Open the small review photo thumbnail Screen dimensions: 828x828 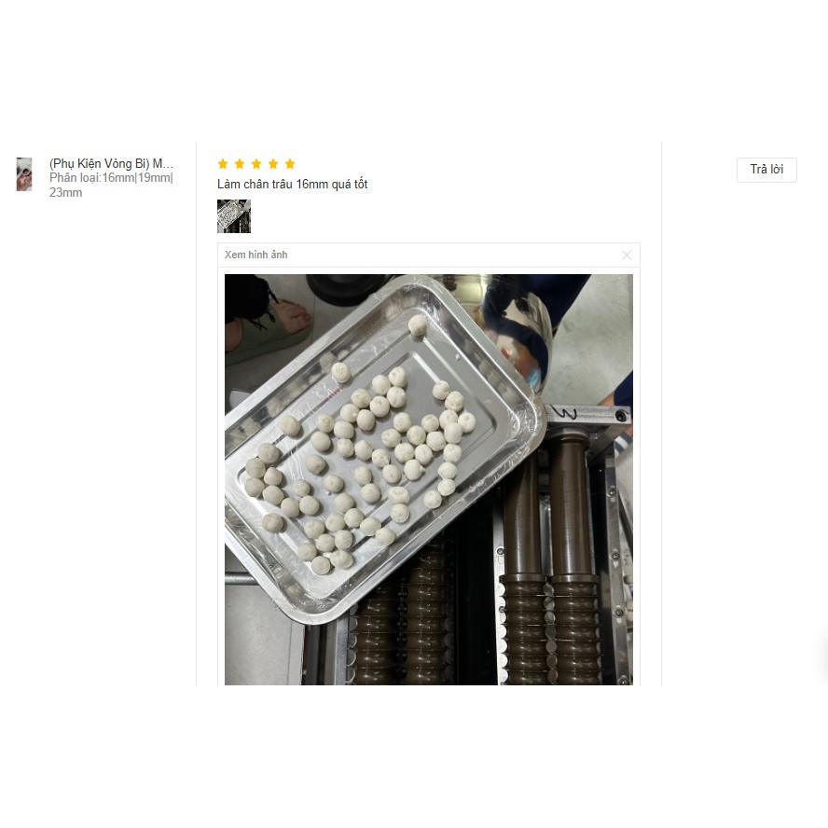tap(234, 216)
